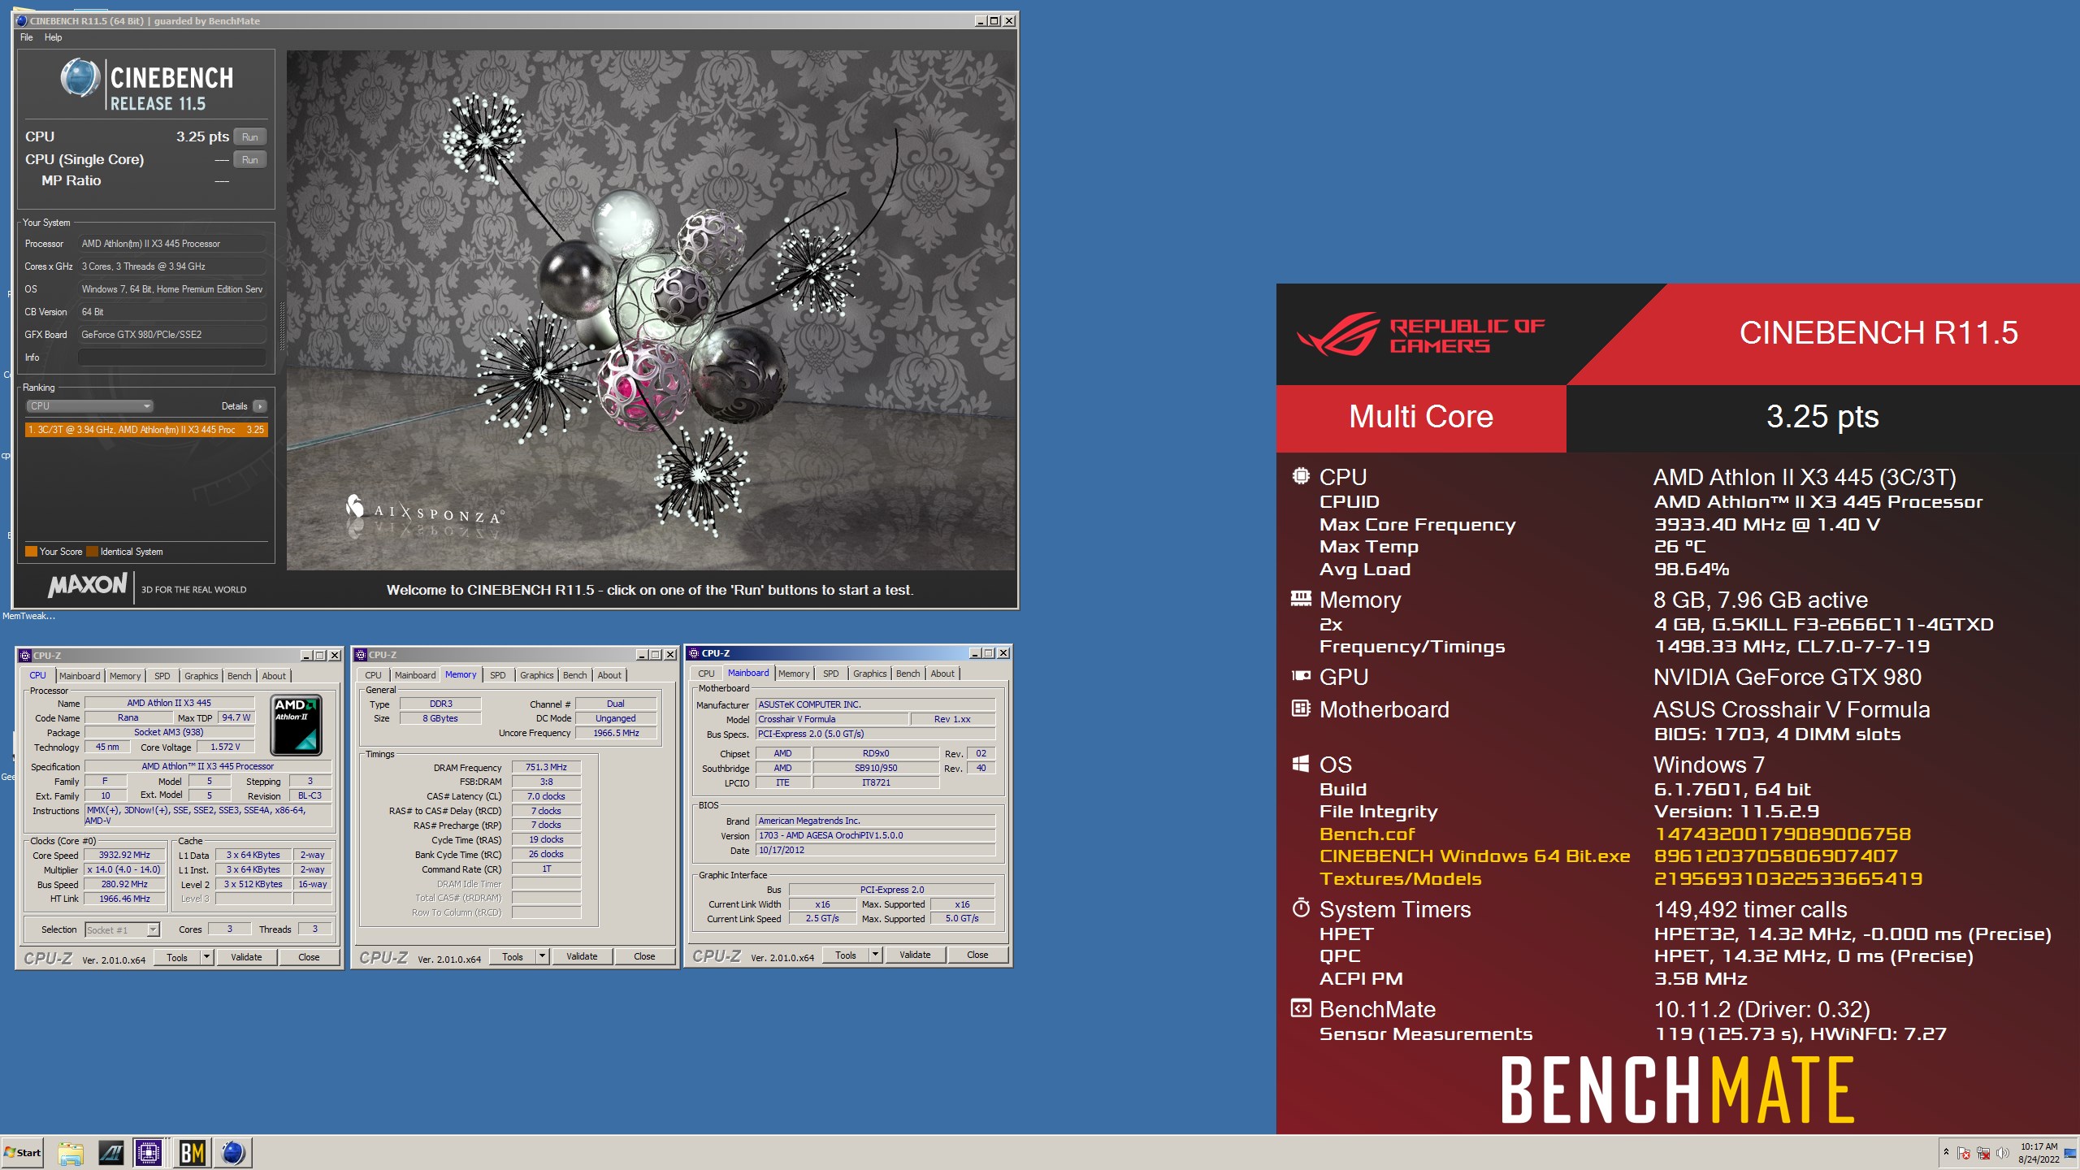Expand Tools dropdown arrow in first CPU-Z window
2080x1170 pixels.
[206, 958]
